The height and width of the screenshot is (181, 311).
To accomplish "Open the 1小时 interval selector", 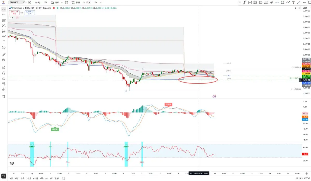I will [x=38, y=2].
